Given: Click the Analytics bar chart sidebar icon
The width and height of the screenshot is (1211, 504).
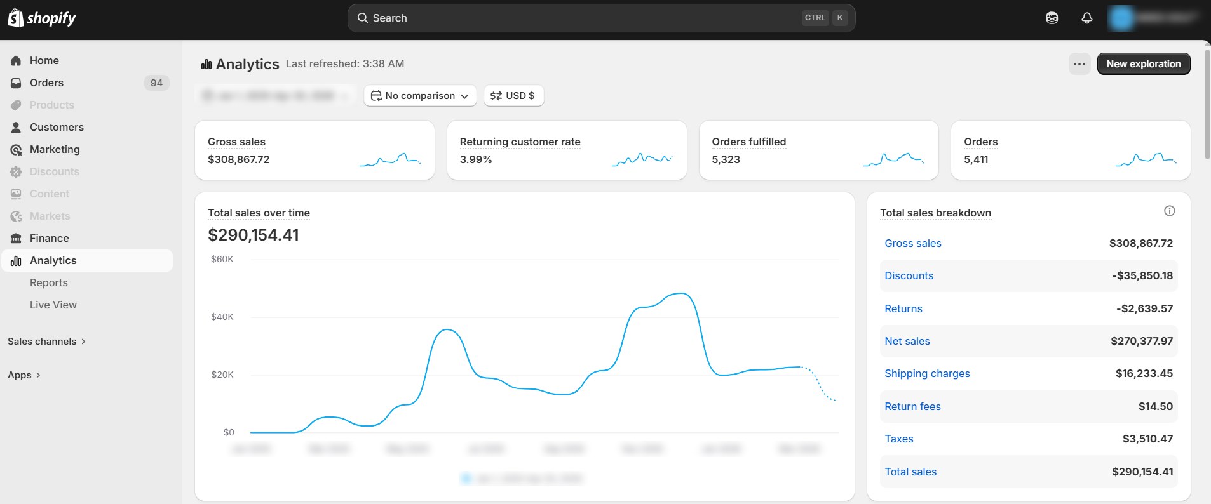Looking at the screenshot, I should click(x=17, y=260).
